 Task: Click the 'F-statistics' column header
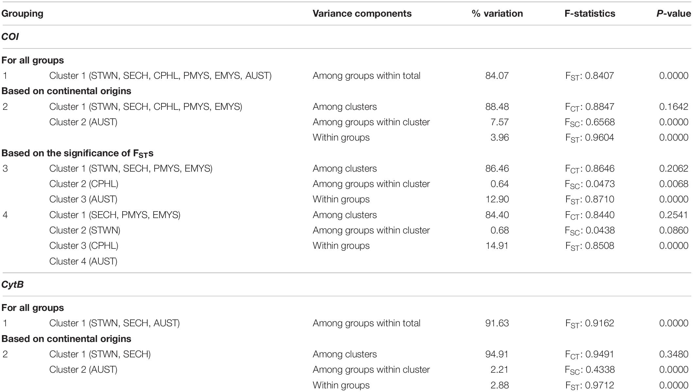(x=590, y=14)
